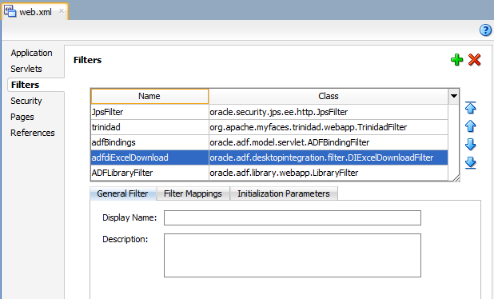Move selected filter down one position
This screenshot has width=494, height=299.
point(470,144)
